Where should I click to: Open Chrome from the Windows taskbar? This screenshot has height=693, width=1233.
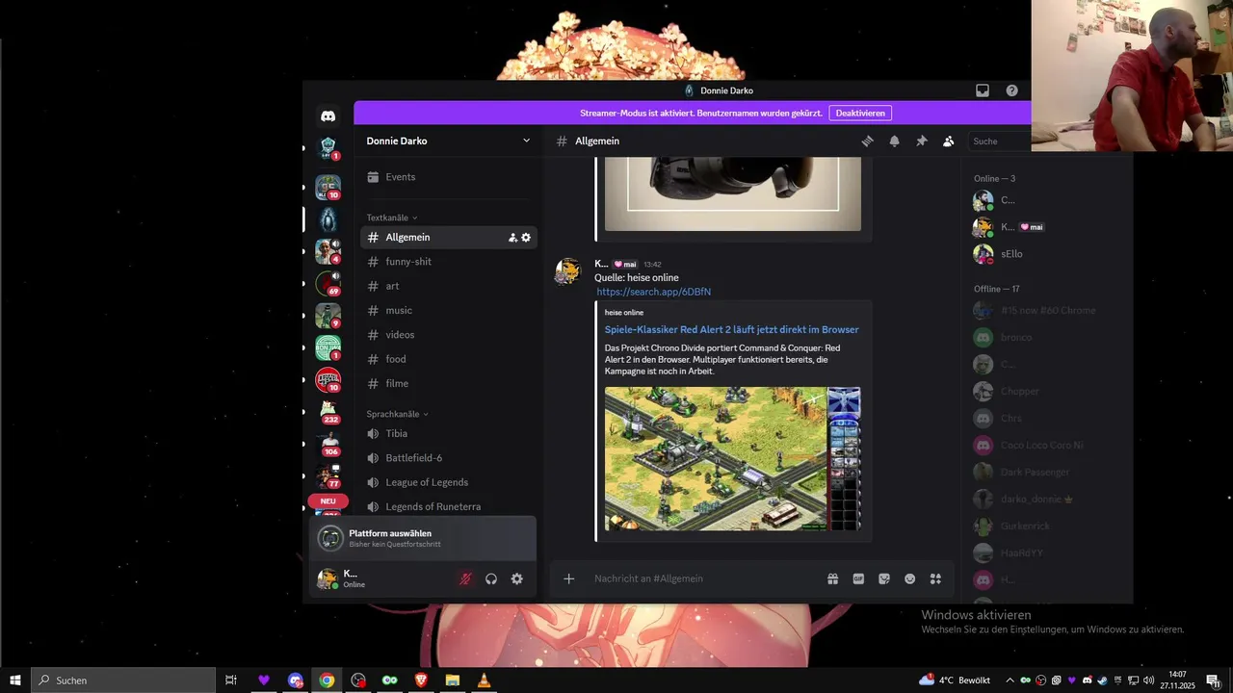point(327,680)
